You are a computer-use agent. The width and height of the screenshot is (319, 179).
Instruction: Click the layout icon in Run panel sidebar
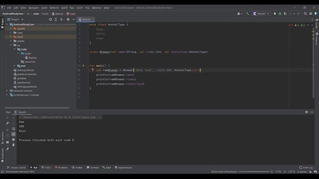coord(7,142)
